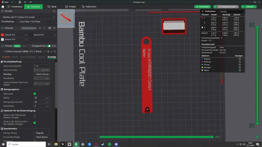Click the Home icon in the top bar
The width and height of the screenshot is (262, 147).
click(x=3, y=7)
